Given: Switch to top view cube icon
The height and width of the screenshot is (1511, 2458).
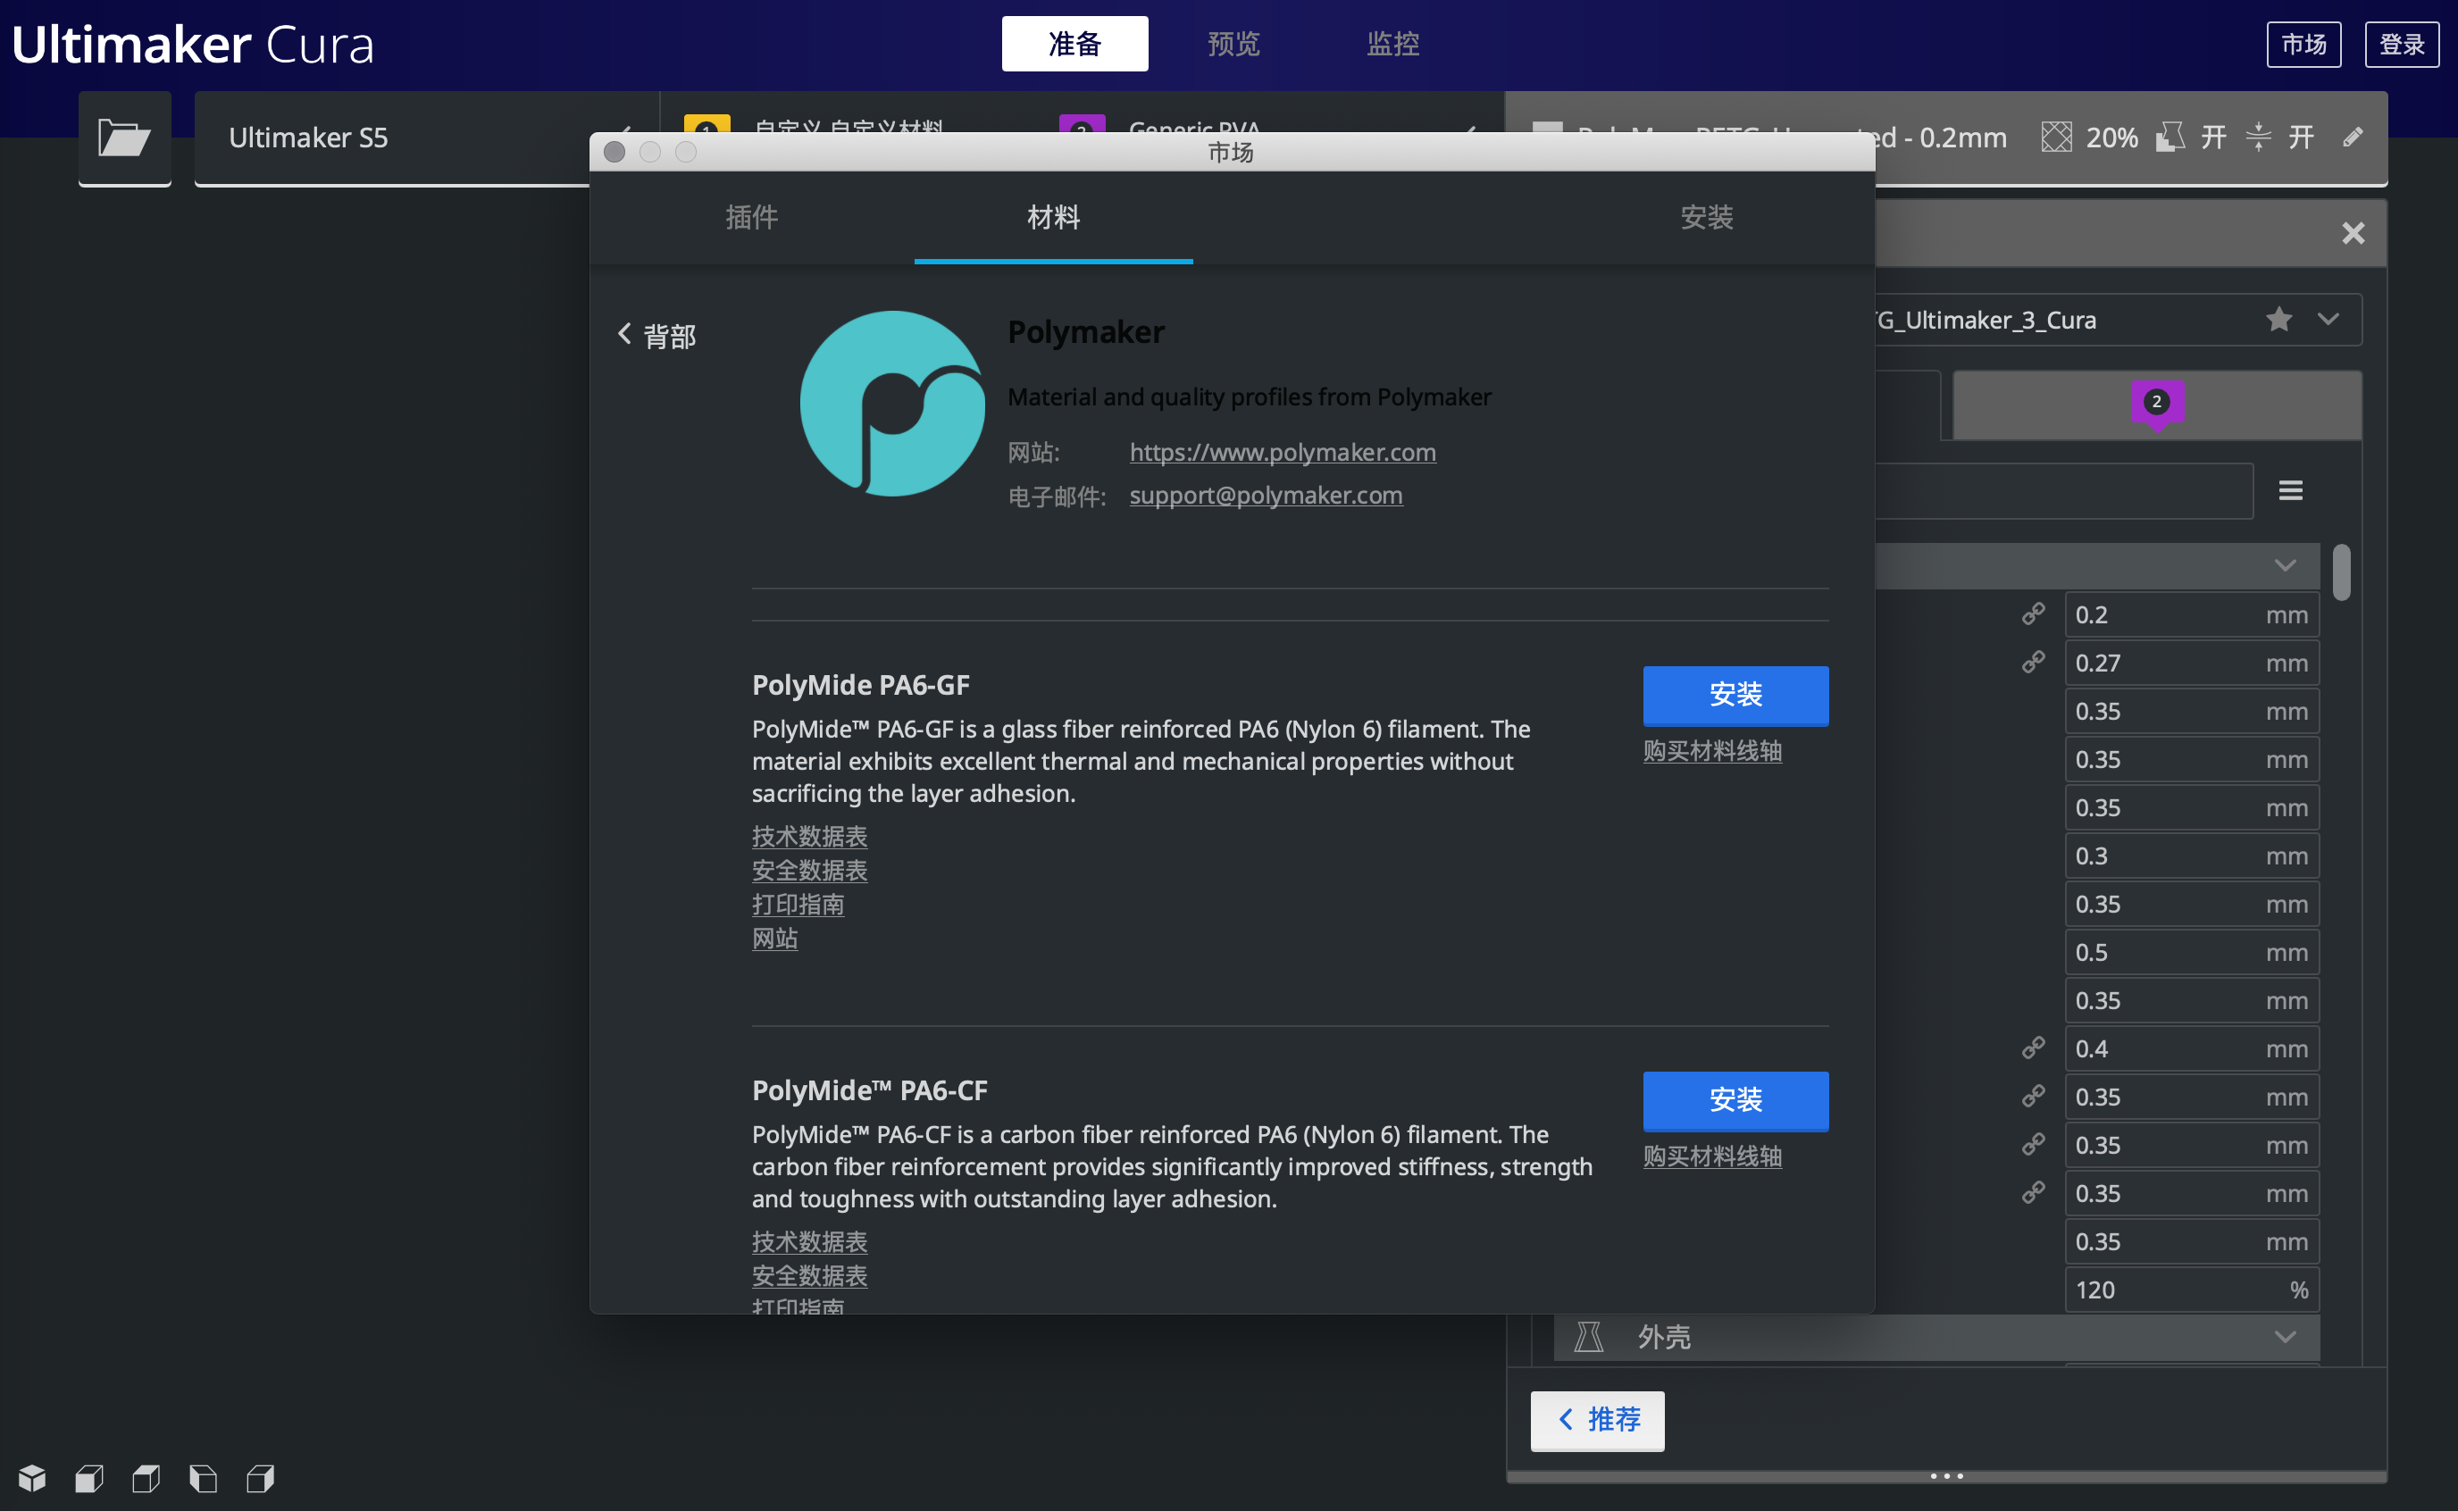Looking at the screenshot, I should pos(146,1477).
